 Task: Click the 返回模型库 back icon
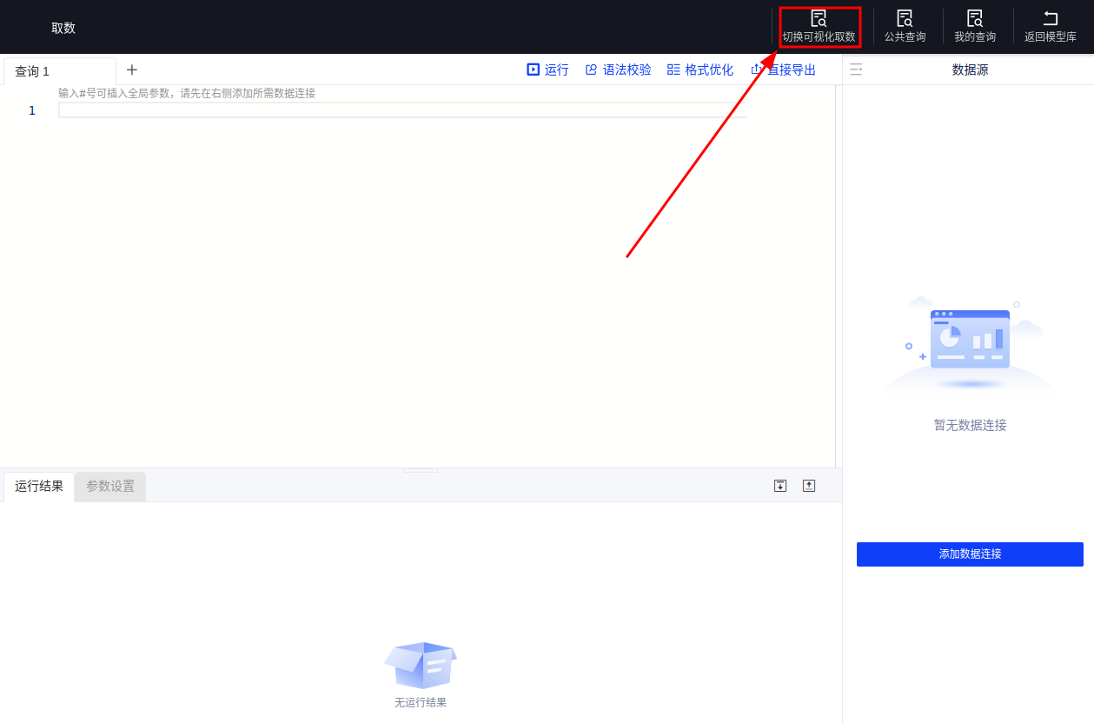(x=1050, y=18)
